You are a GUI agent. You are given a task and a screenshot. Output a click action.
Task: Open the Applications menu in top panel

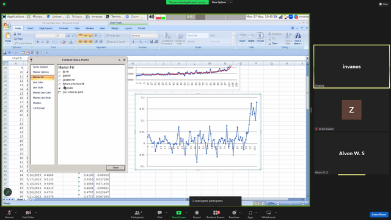pos(13,16)
